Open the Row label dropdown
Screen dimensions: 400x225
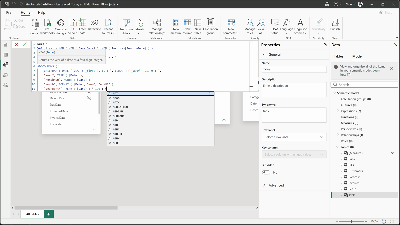[294, 137]
